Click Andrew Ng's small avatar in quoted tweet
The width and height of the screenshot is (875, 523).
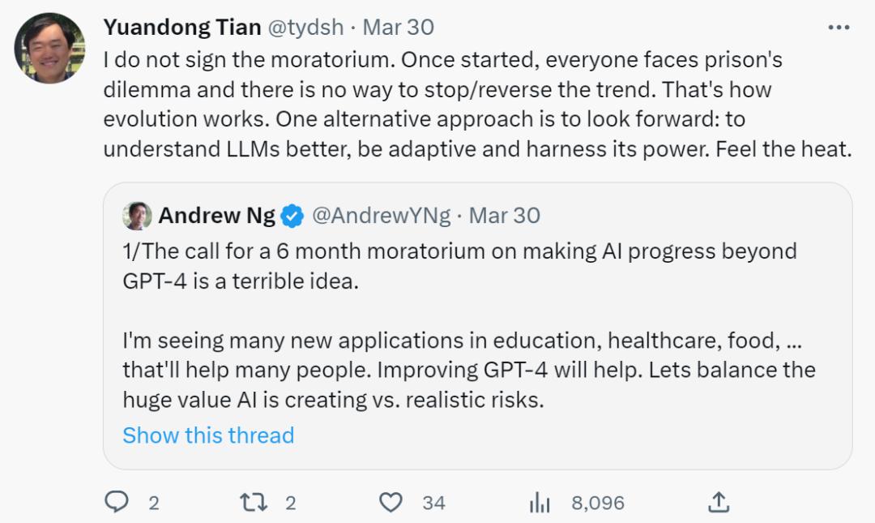tap(137, 216)
